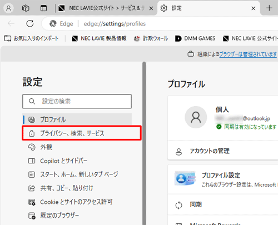Click the sync arrows icon
The width and height of the screenshot is (278, 225).
click(179, 205)
